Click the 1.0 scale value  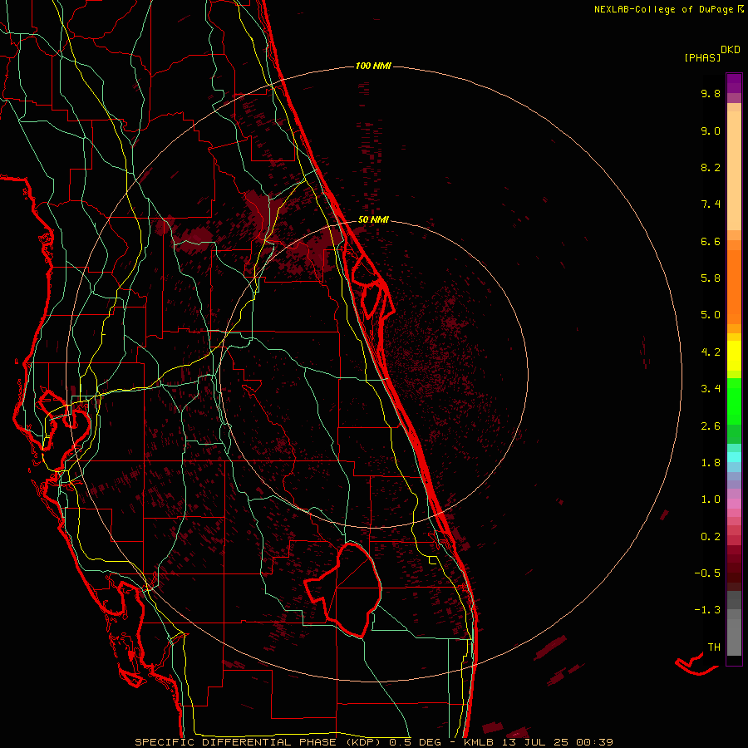[711, 499]
